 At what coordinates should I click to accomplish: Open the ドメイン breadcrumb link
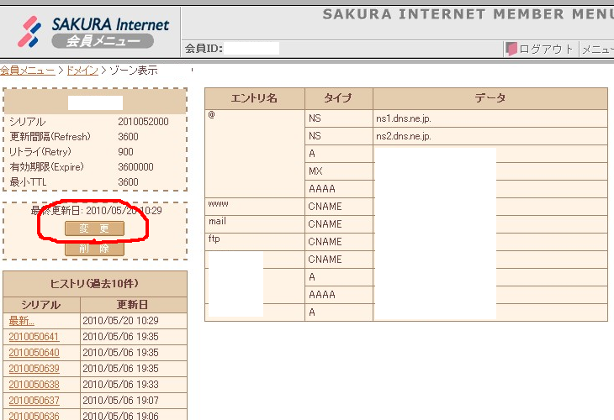point(82,71)
